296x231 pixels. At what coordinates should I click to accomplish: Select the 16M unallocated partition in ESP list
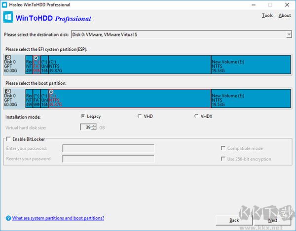(44, 65)
